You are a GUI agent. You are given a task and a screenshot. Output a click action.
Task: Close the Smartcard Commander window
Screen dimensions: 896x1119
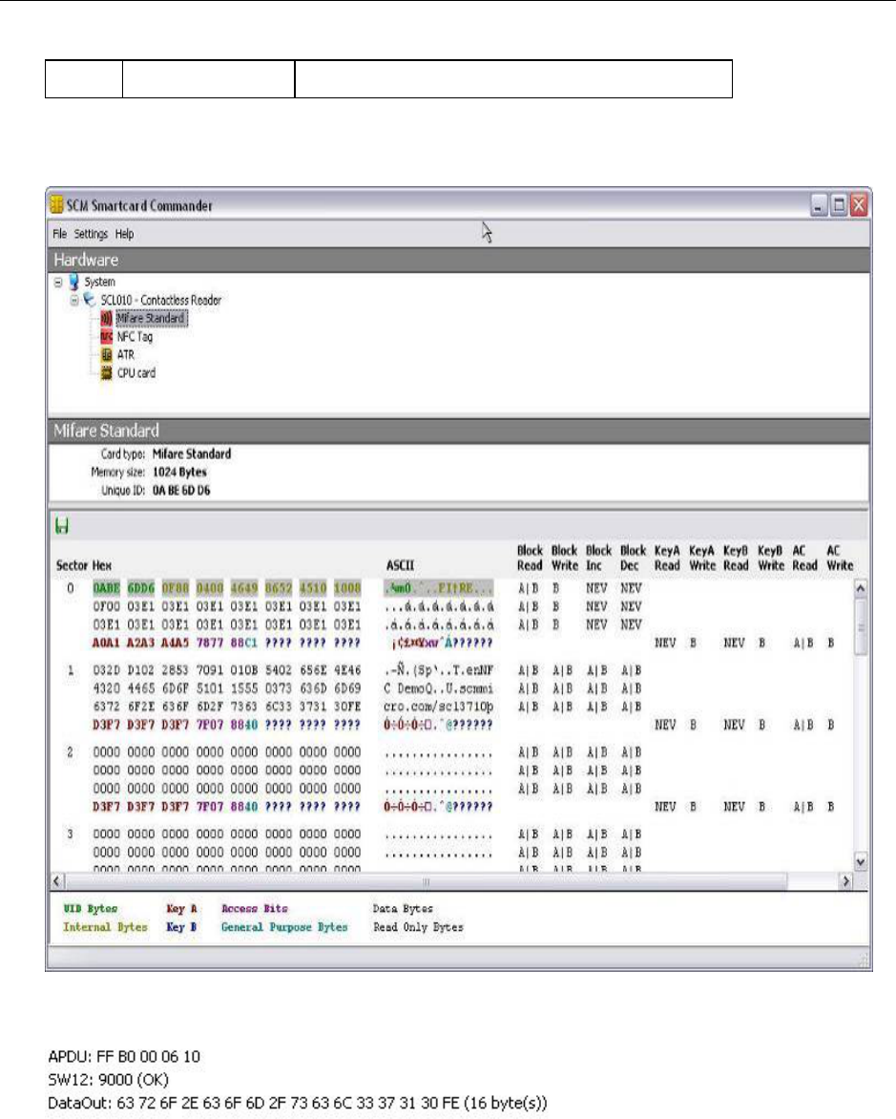click(x=859, y=206)
